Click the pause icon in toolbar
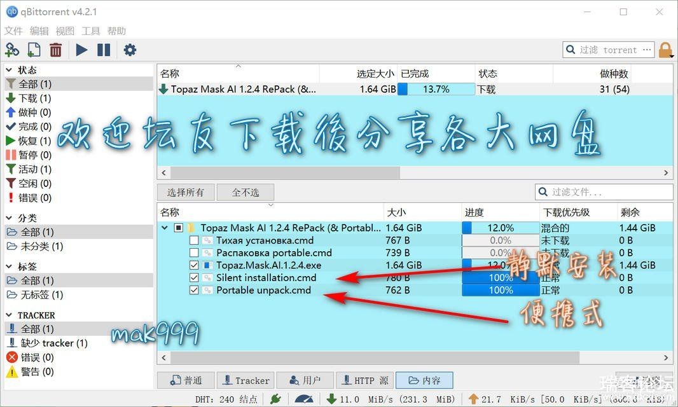This screenshot has height=407, width=678. point(104,50)
